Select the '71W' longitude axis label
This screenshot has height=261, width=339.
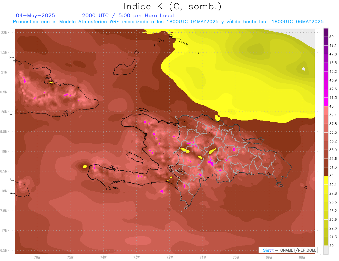[203, 258]
